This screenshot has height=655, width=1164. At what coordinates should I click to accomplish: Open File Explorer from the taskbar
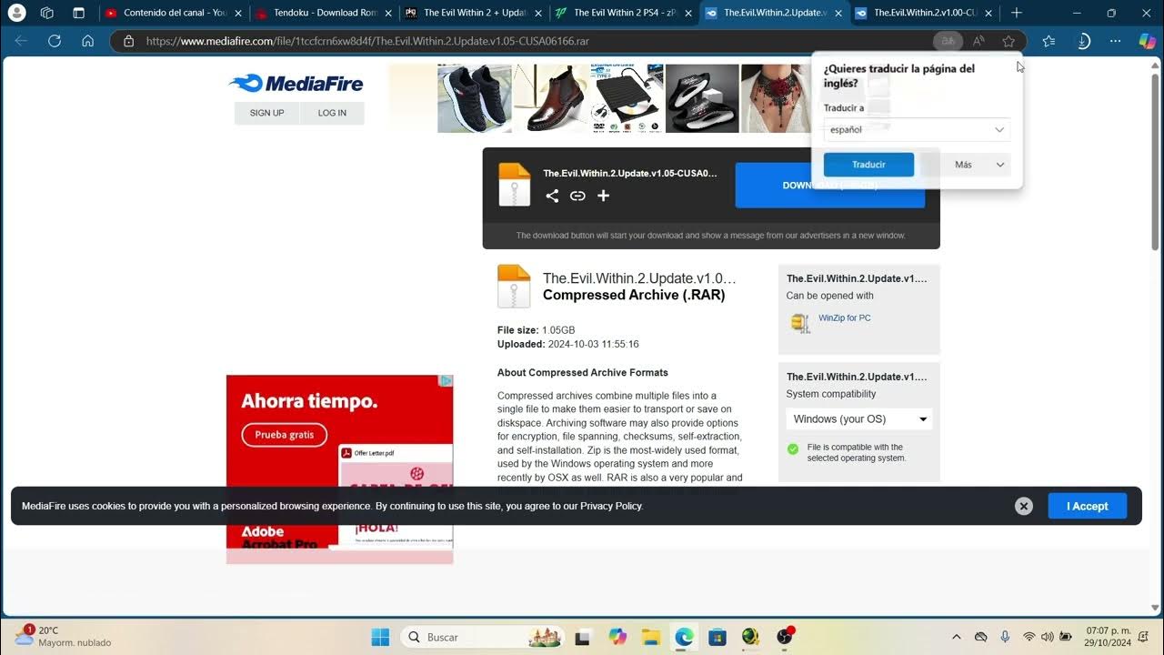pos(650,637)
